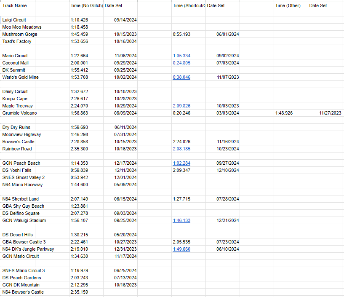Viewport: 344px width, 297px height.
Task: Open the Wario's Gold Mine 0:38.046 link
Action: (181, 77)
